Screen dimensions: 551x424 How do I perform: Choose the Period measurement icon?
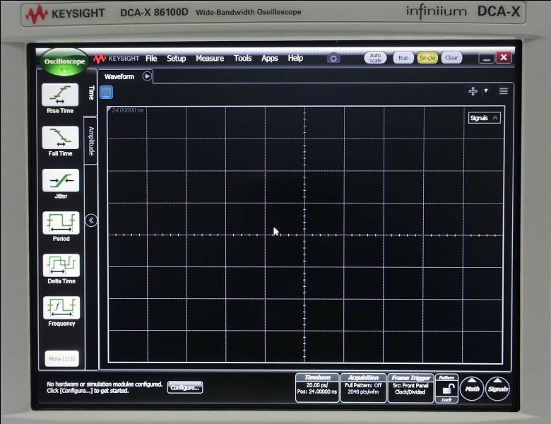coord(61,224)
